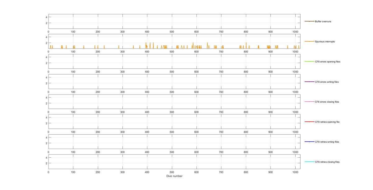Click the 0 tick label directly above 'Dive number' row
The image size is (373, 190).
tap(48, 172)
